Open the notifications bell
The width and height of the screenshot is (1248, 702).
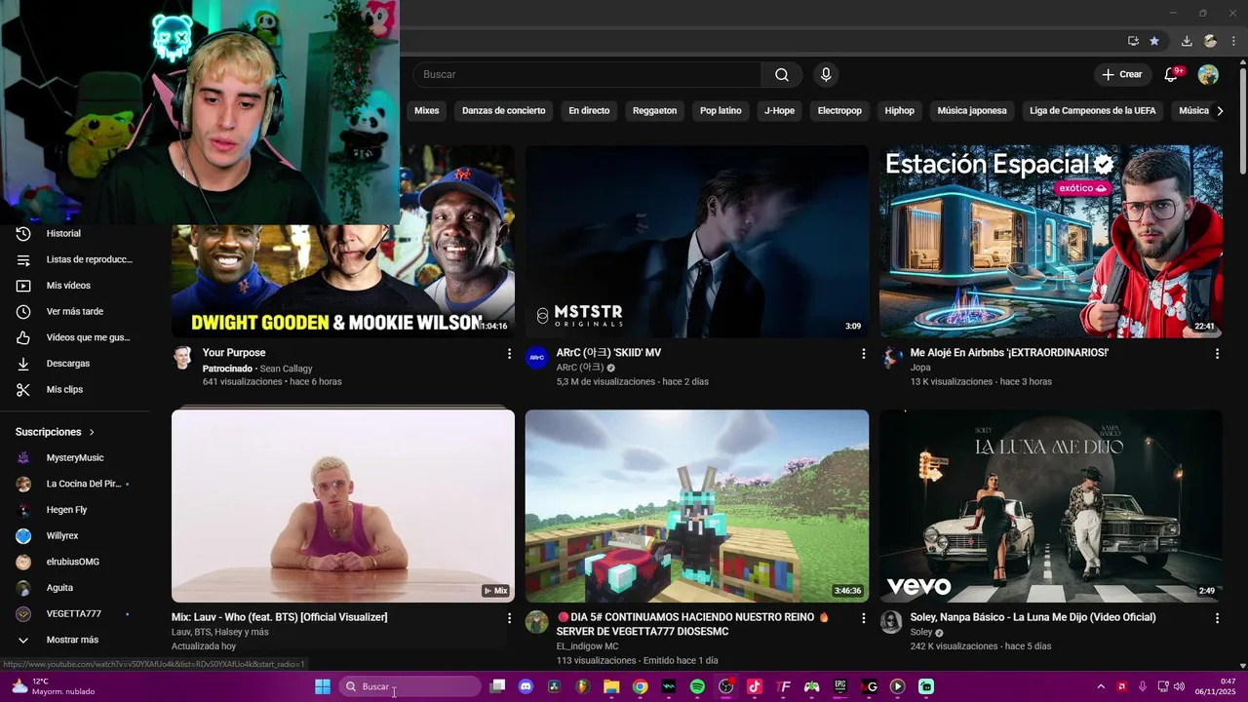(1171, 75)
